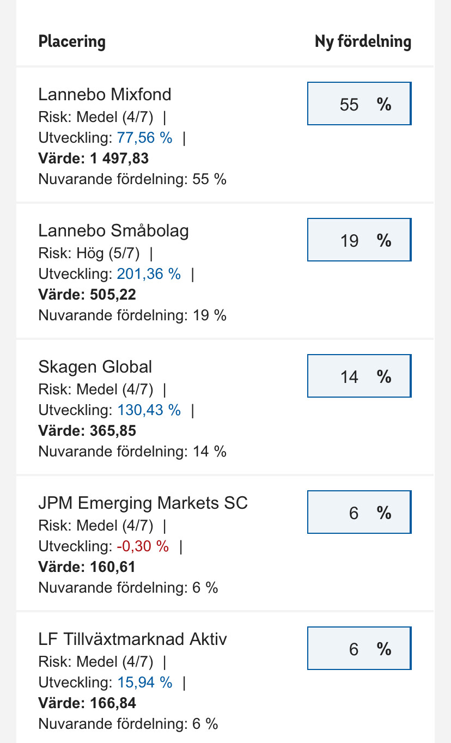
Task: Click the Värde: 1 497,83 text
Action: 93,159
